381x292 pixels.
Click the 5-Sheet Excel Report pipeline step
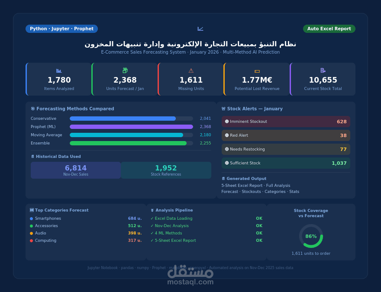click(x=173, y=241)
